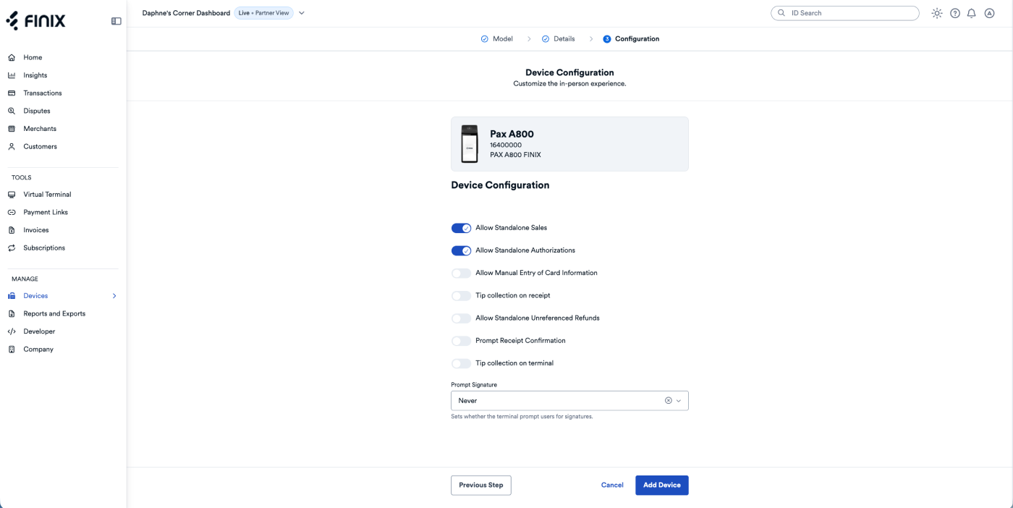The image size is (1013, 508).
Task: Select the Configuration step
Action: pos(631,39)
